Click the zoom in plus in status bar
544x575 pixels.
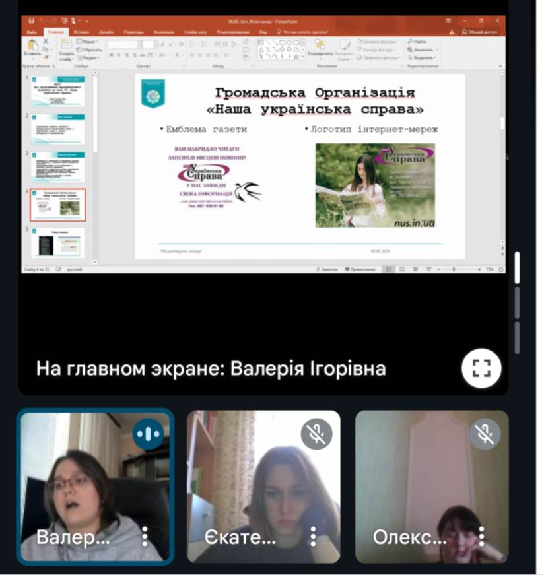click(479, 269)
